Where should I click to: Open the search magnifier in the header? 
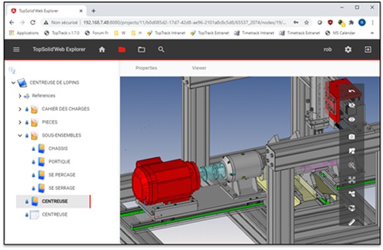tap(161, 49)
